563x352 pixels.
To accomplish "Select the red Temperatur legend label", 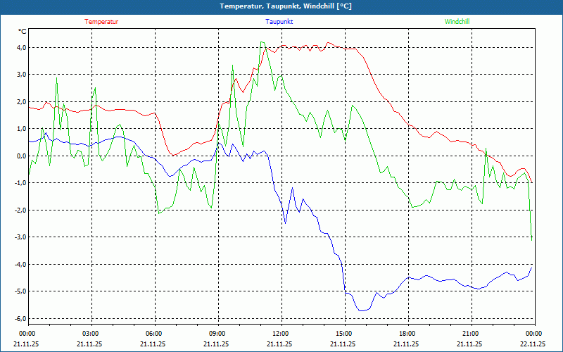I will click(101, 22).
